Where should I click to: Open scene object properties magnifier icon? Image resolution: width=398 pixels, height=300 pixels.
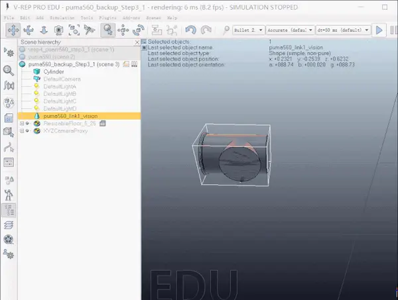click(9, 70)
